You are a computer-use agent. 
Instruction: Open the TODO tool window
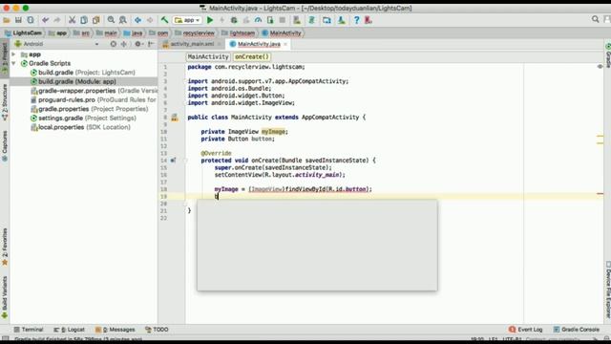point(157,330)
